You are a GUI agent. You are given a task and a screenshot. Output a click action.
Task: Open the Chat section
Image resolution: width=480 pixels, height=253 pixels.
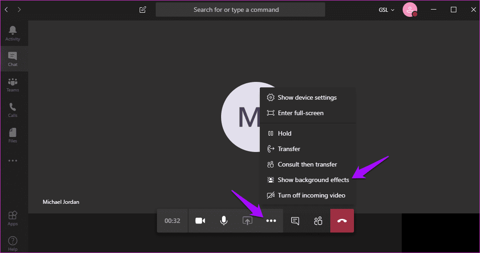[13, 59]
